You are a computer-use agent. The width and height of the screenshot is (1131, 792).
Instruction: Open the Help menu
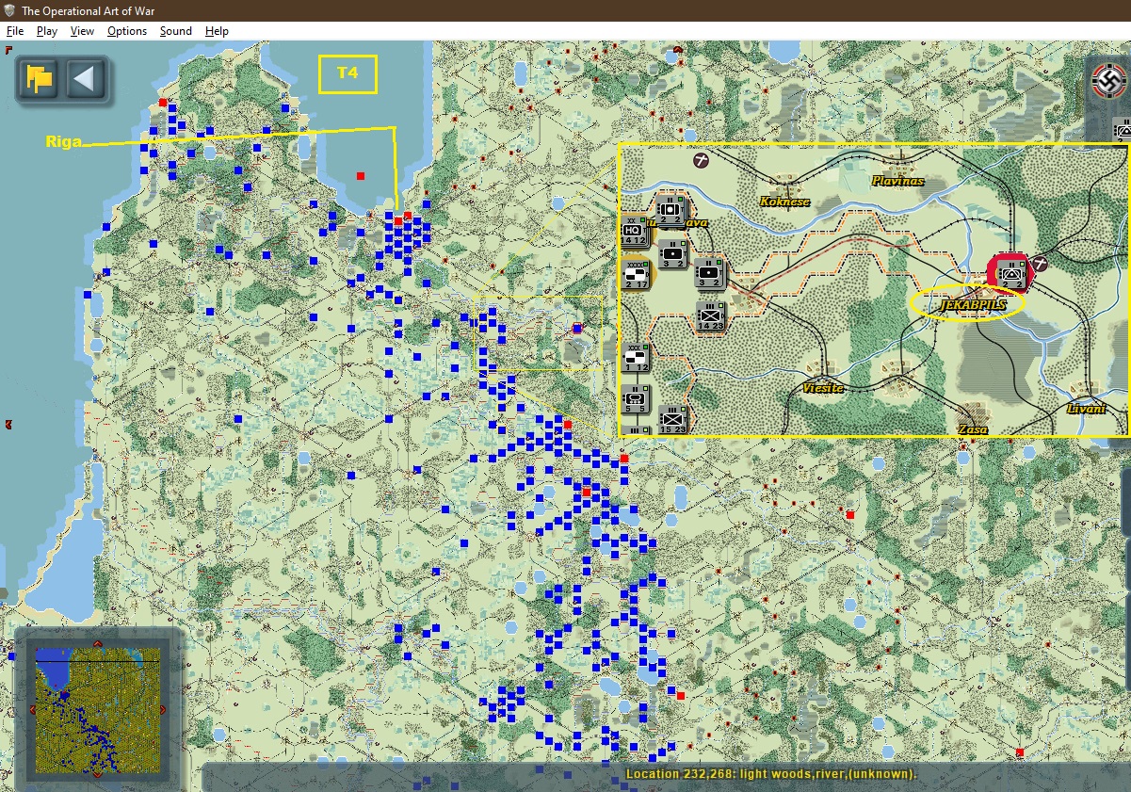(218, 31)
